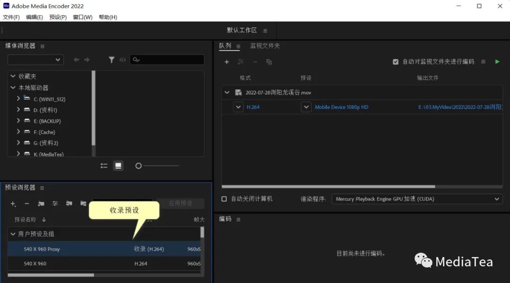Open the Media Browser location dropdown

[x=35, y=60]
